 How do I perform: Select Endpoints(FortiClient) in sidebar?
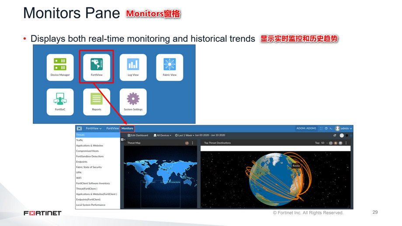98,199
